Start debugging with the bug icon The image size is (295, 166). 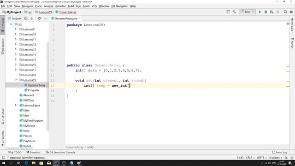[x=265, y=12]
